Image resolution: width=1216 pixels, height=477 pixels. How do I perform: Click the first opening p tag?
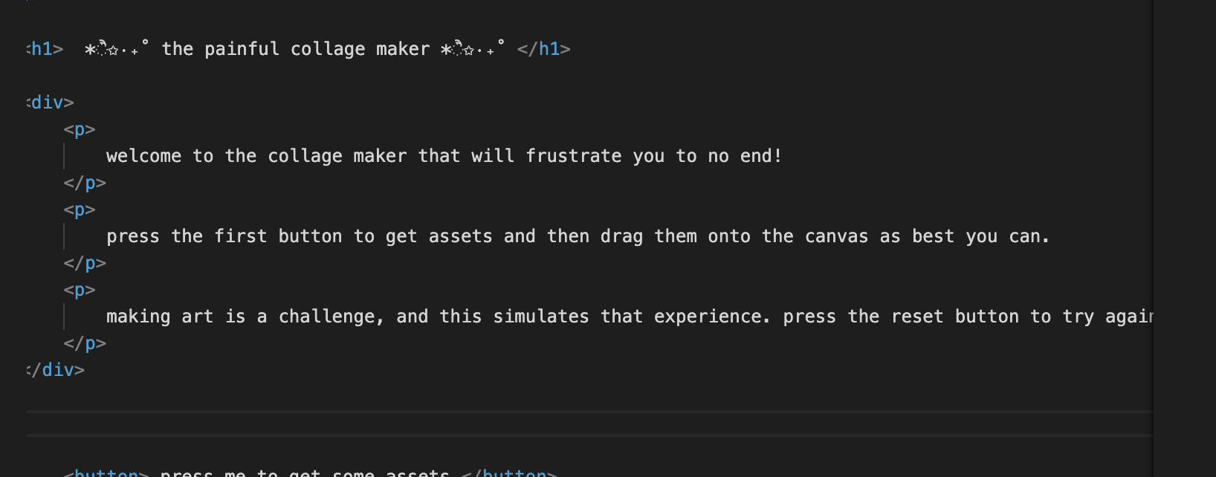(80, 129)
